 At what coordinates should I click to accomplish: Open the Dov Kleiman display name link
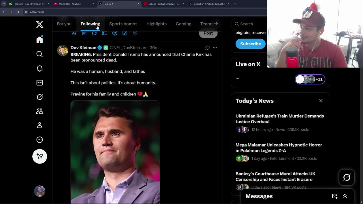pos(83,48)
